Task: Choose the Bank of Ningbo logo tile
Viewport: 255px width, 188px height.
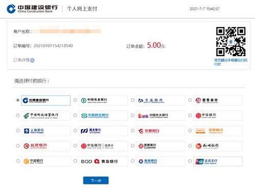Action: [x=46, y=161]
